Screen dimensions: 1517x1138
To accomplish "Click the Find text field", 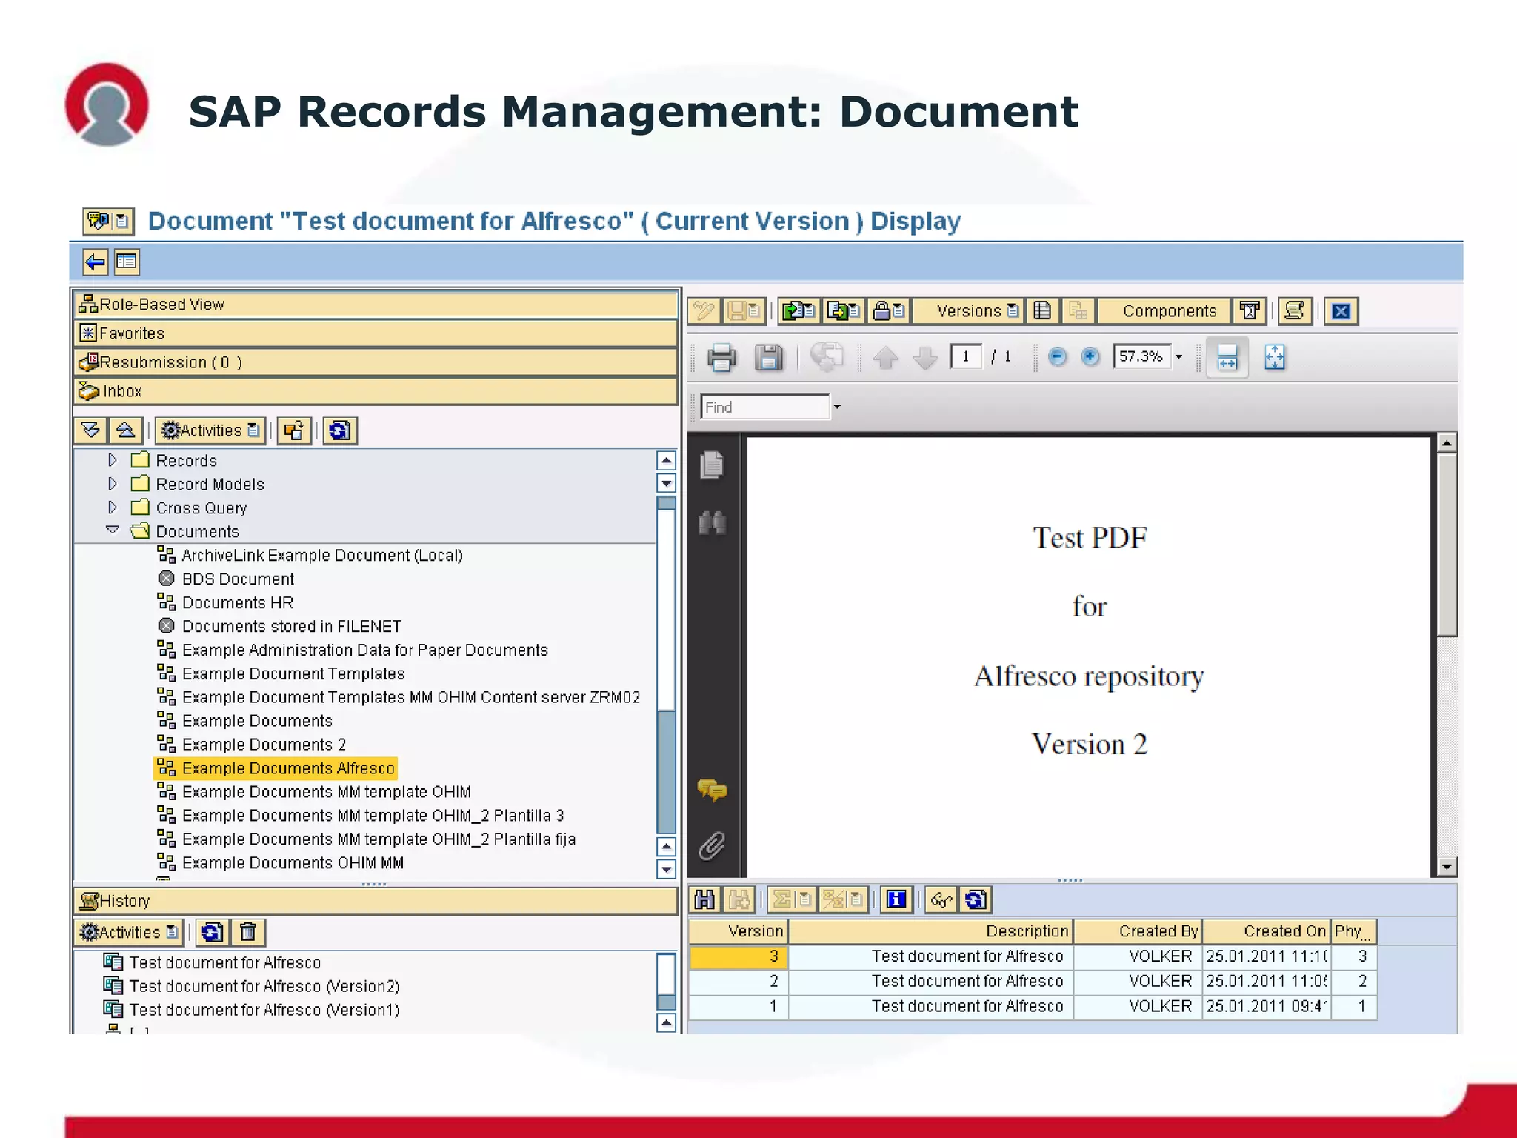I will tap(765, 407).
